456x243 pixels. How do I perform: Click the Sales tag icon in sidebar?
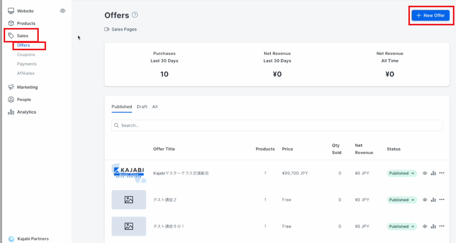pyautogui.click(x=11, y=36)
